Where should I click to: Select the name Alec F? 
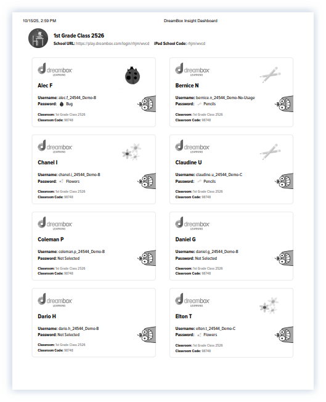[x=45, y=86]
